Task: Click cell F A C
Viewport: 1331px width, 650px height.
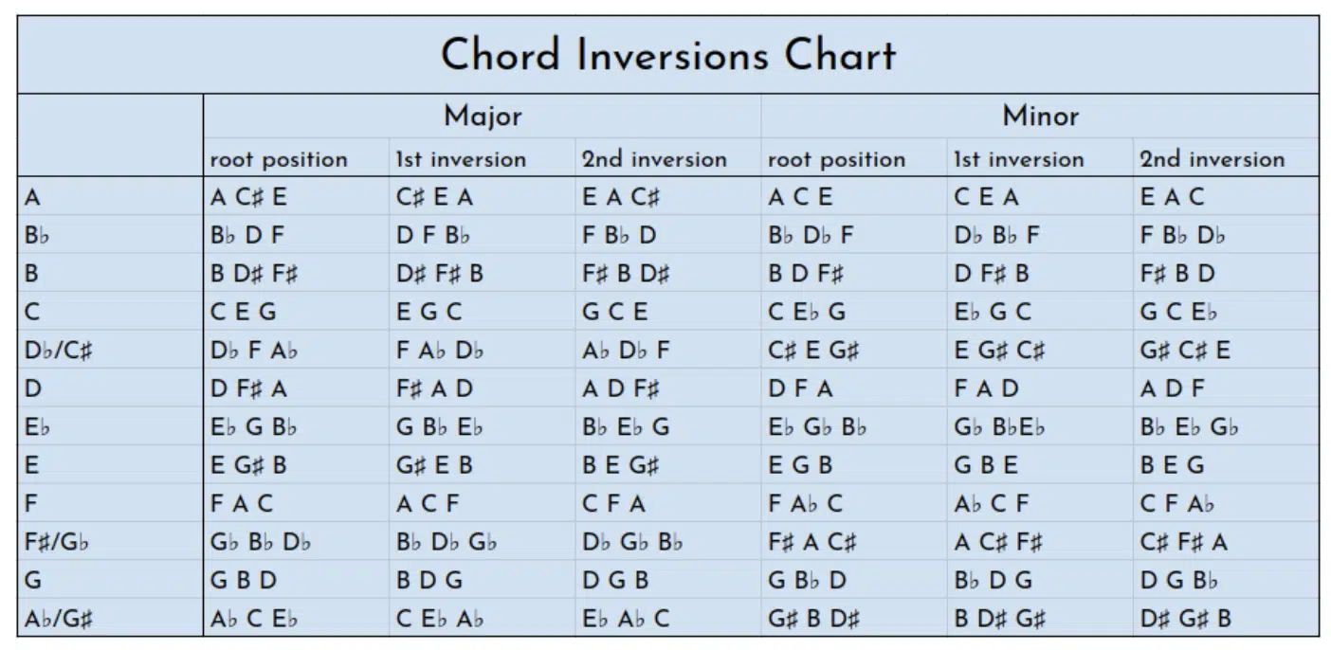Action: pyautogui.click(x=242, y=504)
